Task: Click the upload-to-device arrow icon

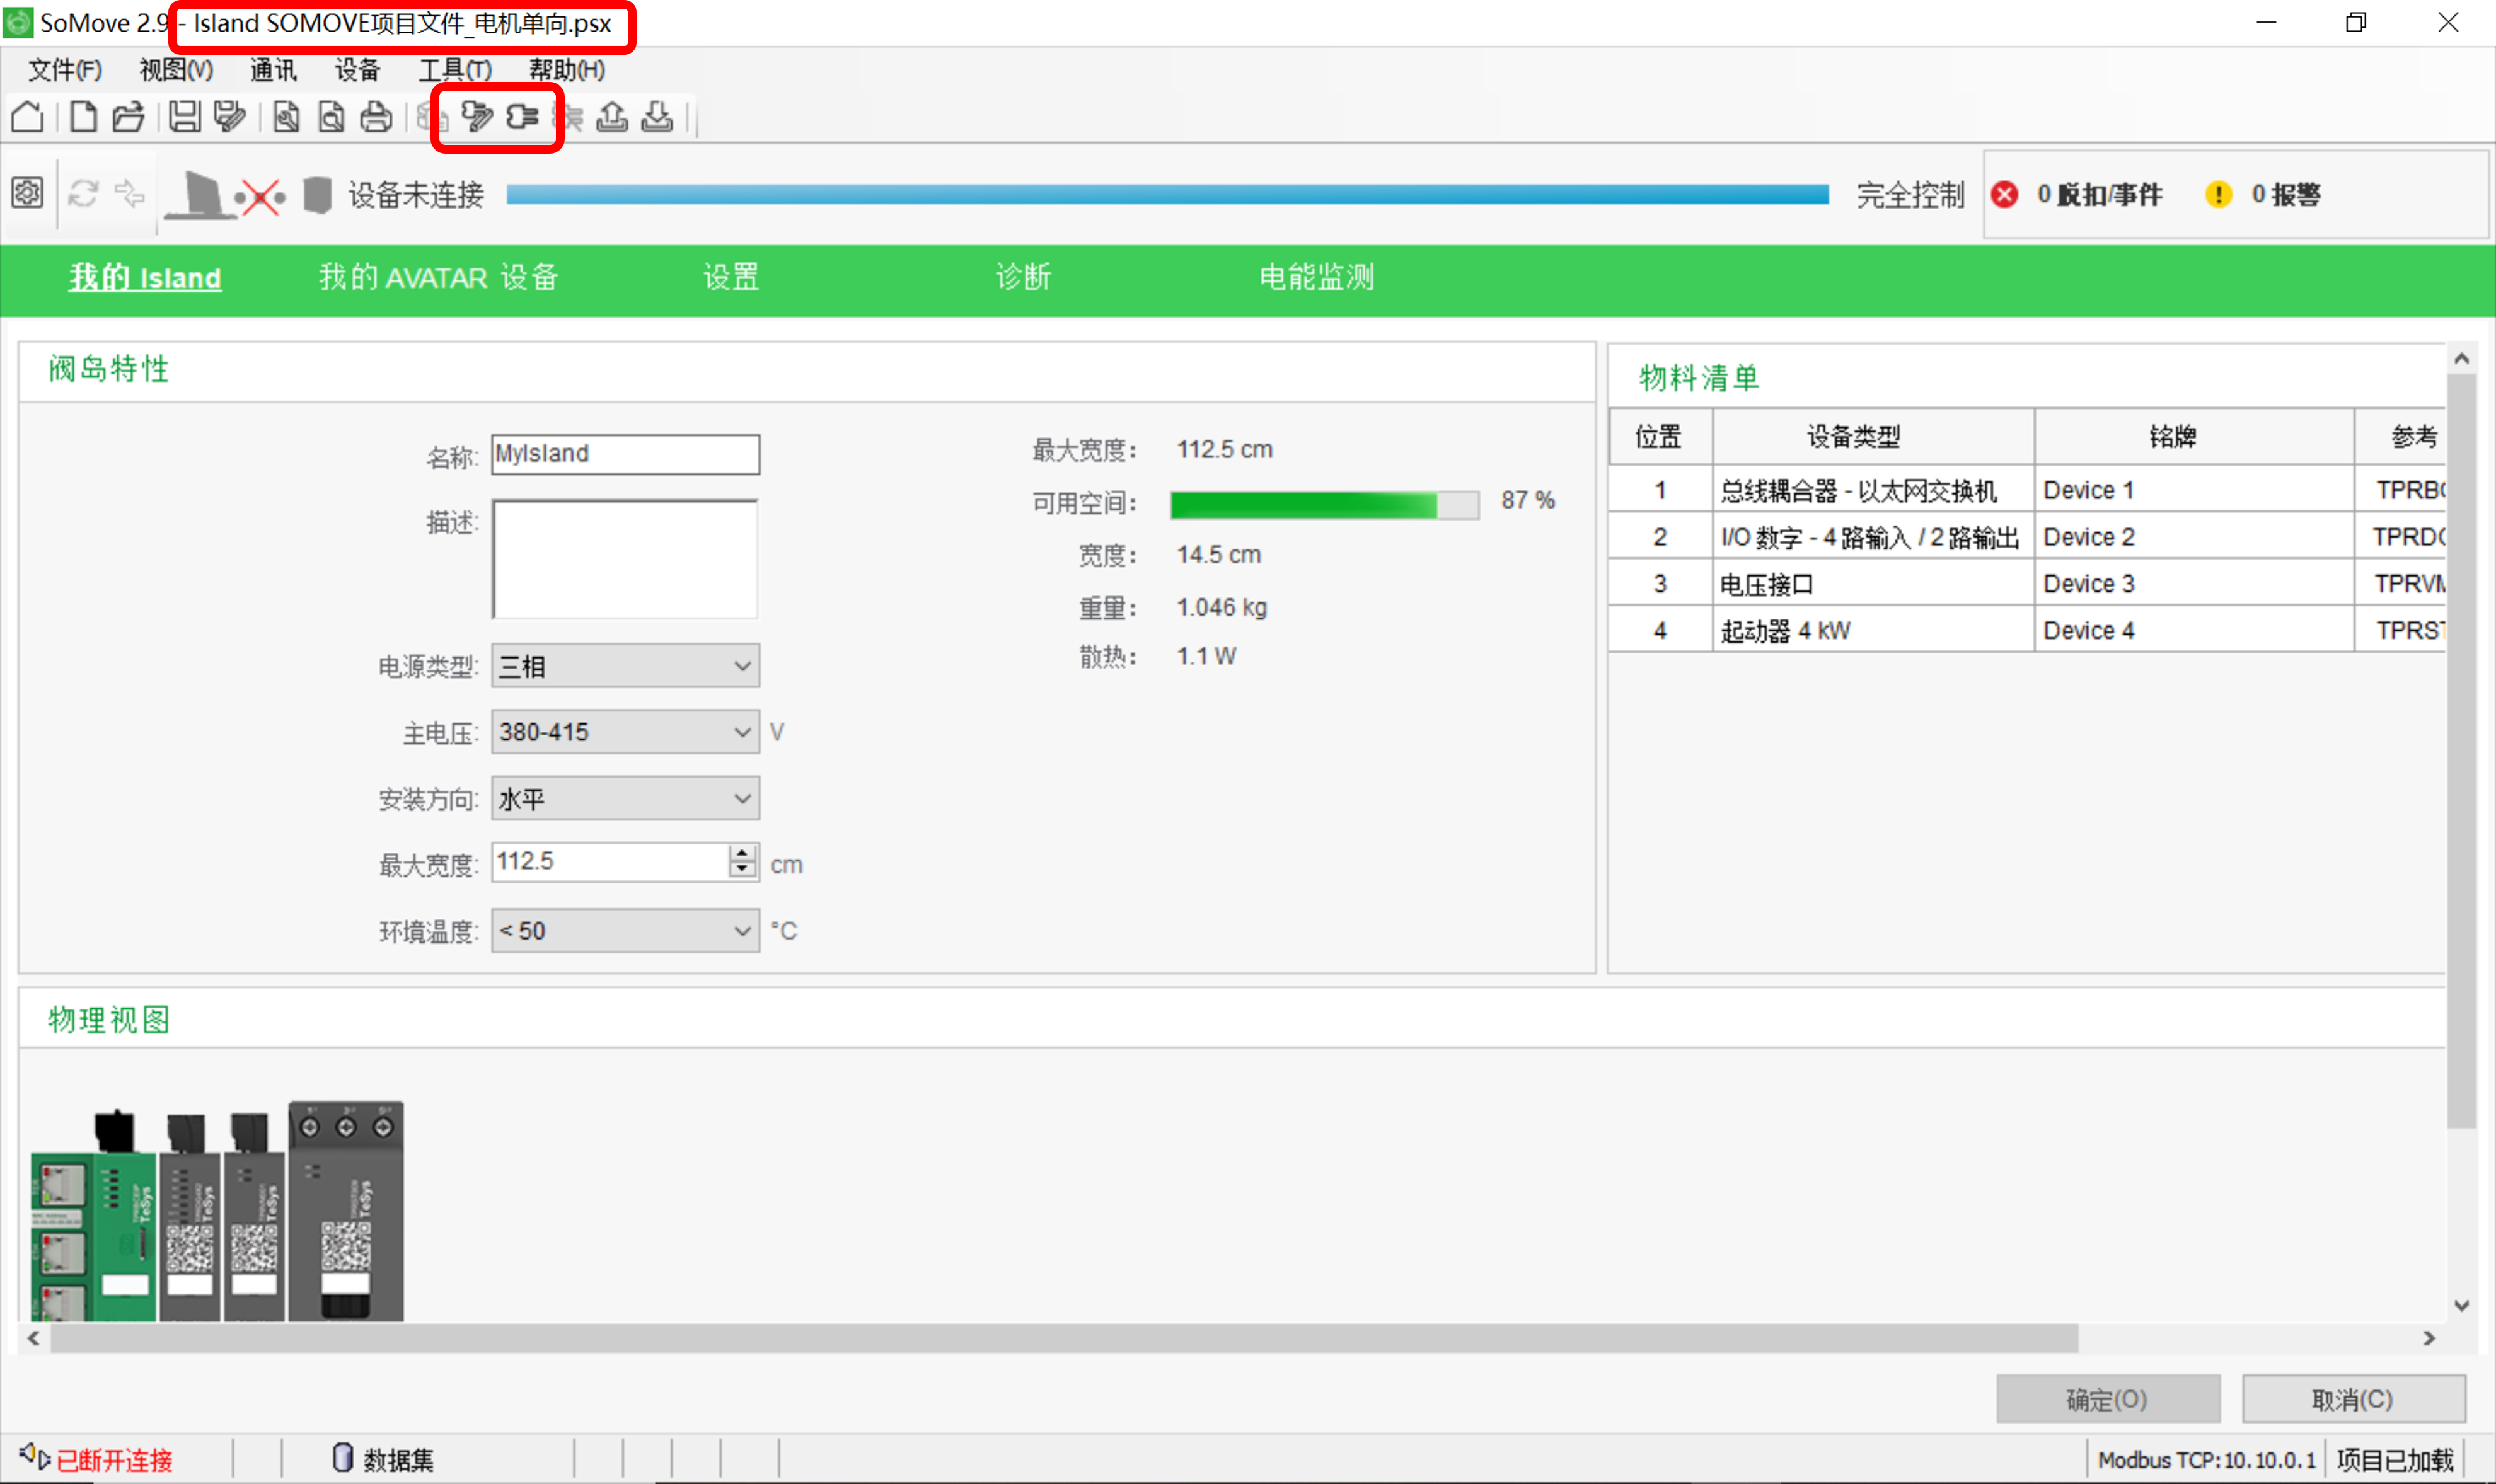Action: pos(612,117)
